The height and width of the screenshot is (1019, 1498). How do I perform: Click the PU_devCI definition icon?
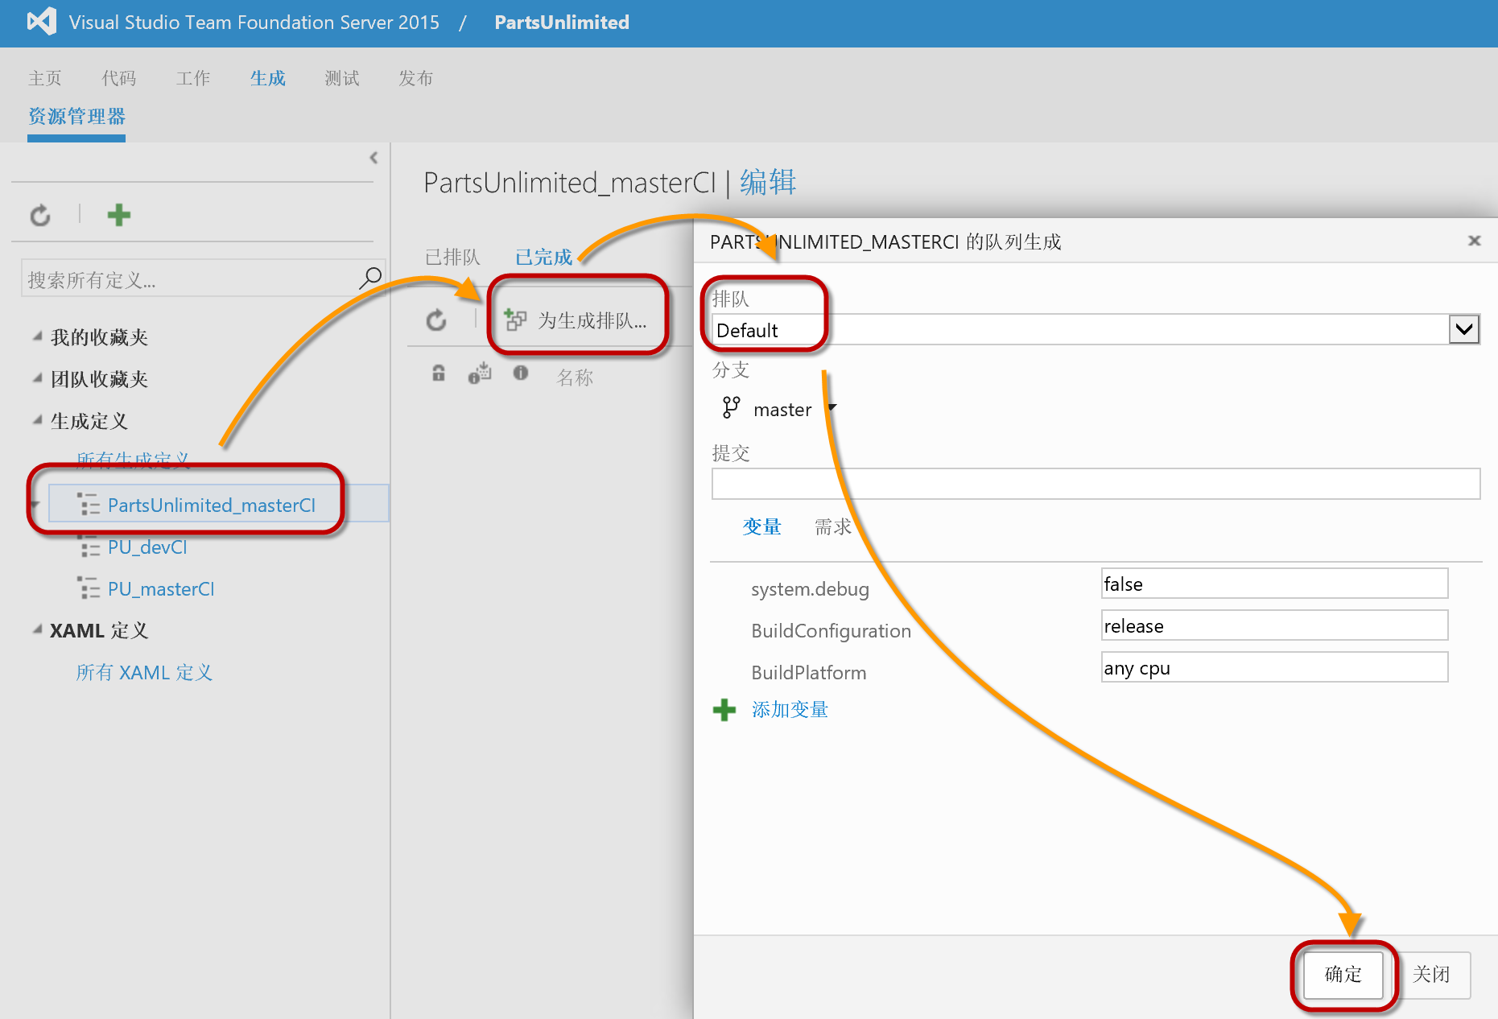pos(89,547)
